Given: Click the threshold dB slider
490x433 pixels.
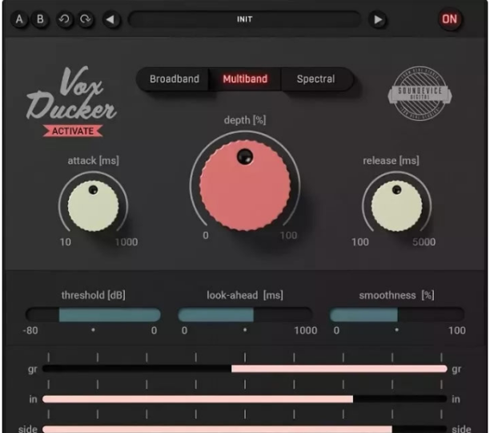Looking at the screenshot, I should click(93, 315).
